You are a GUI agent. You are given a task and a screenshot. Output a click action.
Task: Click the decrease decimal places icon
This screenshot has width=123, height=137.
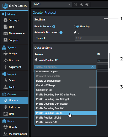coord(82,4)
